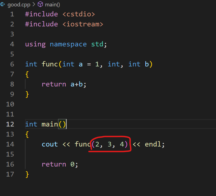
Task: Click the cout identifier on line 14
Action: click(49, 144)
